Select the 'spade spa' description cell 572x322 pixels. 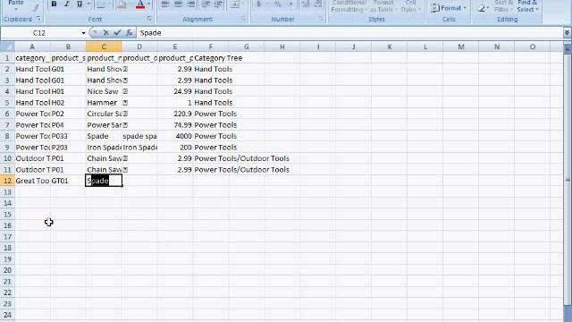(139, 136)
